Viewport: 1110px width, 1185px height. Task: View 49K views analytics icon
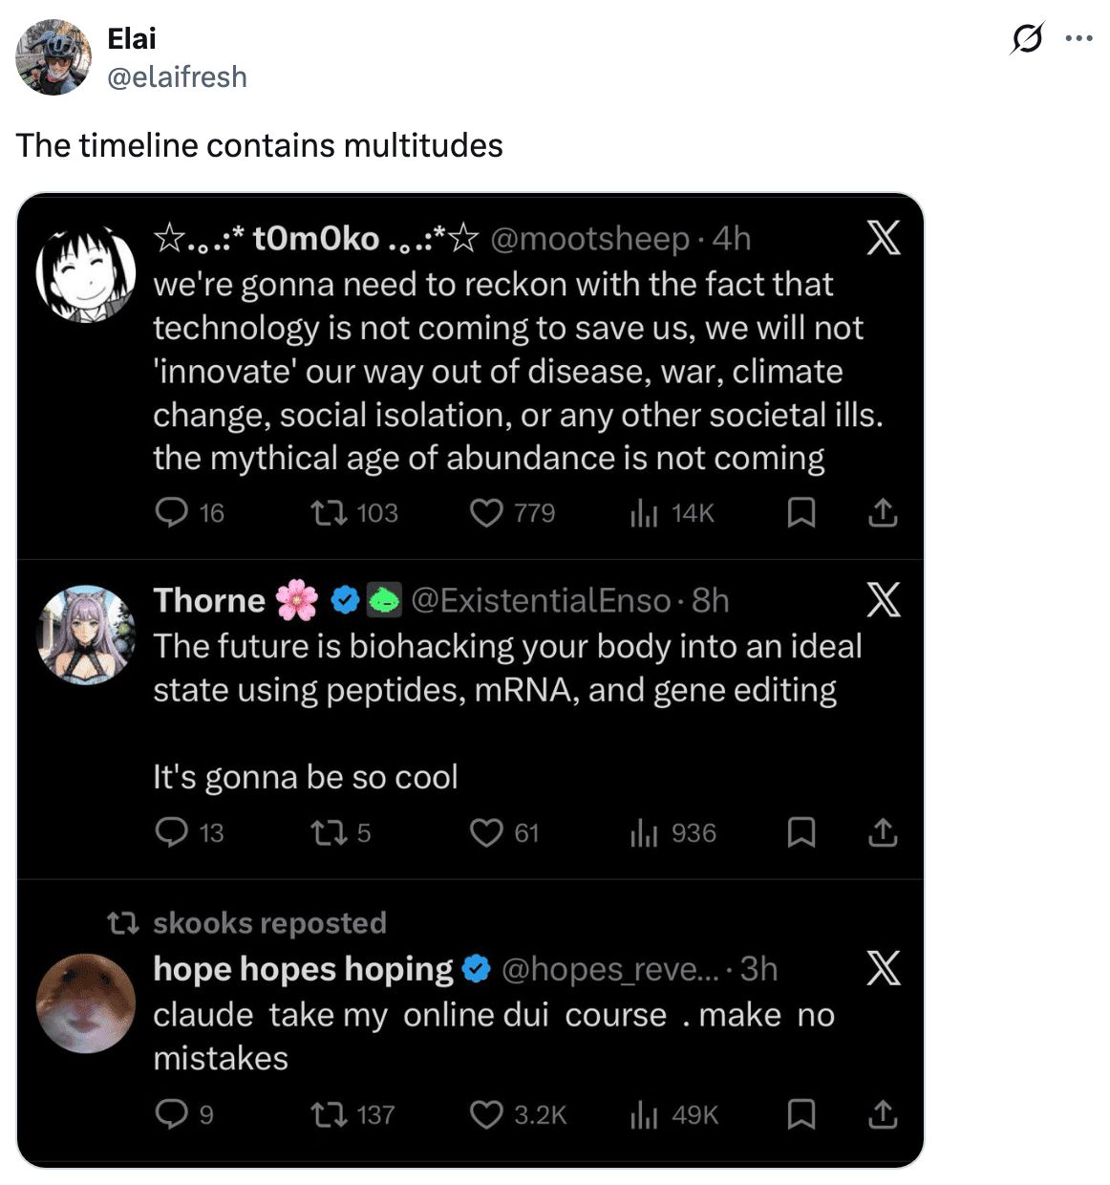point(645,1114)
